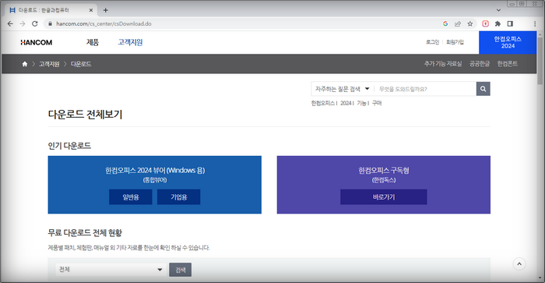Click 고객지원 in the breadcrumb
545x283 pixels.
point(49,64)
